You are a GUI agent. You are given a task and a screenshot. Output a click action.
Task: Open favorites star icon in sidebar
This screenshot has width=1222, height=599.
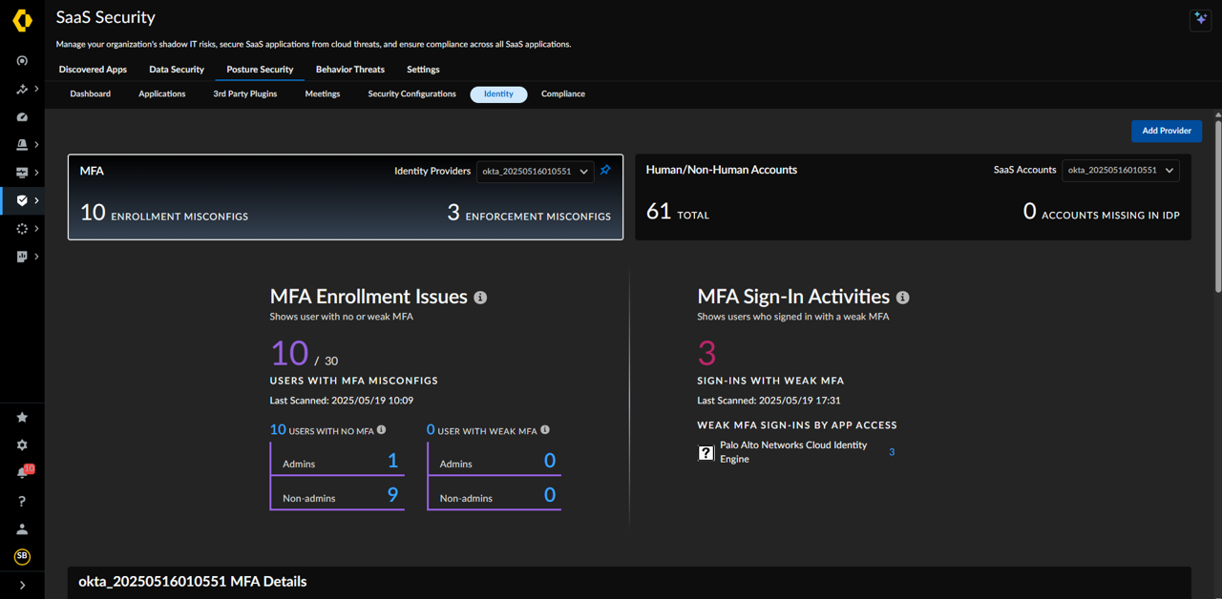[x=22, y=417]
